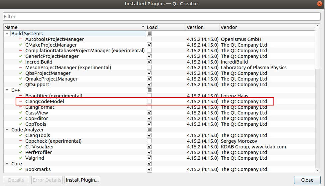This screenshot has width=325, height=186.
Task: Toggle the Core group load checkbox
Action: [x=149, y=163]
